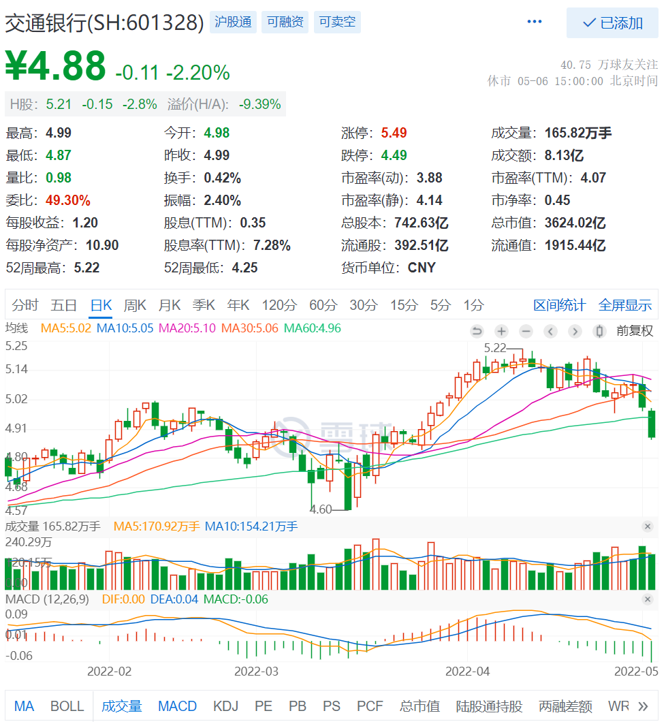Close the 成交量 volume indicator panel
The height and width of the screenshot is (726, 666).
coord(648,526)
